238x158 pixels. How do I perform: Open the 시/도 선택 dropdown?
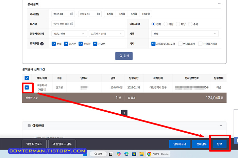(69, 34)
